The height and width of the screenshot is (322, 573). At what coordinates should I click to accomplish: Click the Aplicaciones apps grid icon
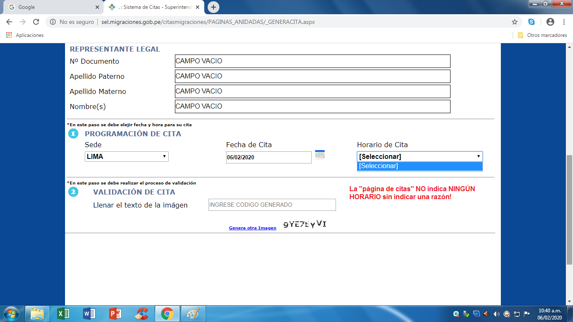[9, 35]
